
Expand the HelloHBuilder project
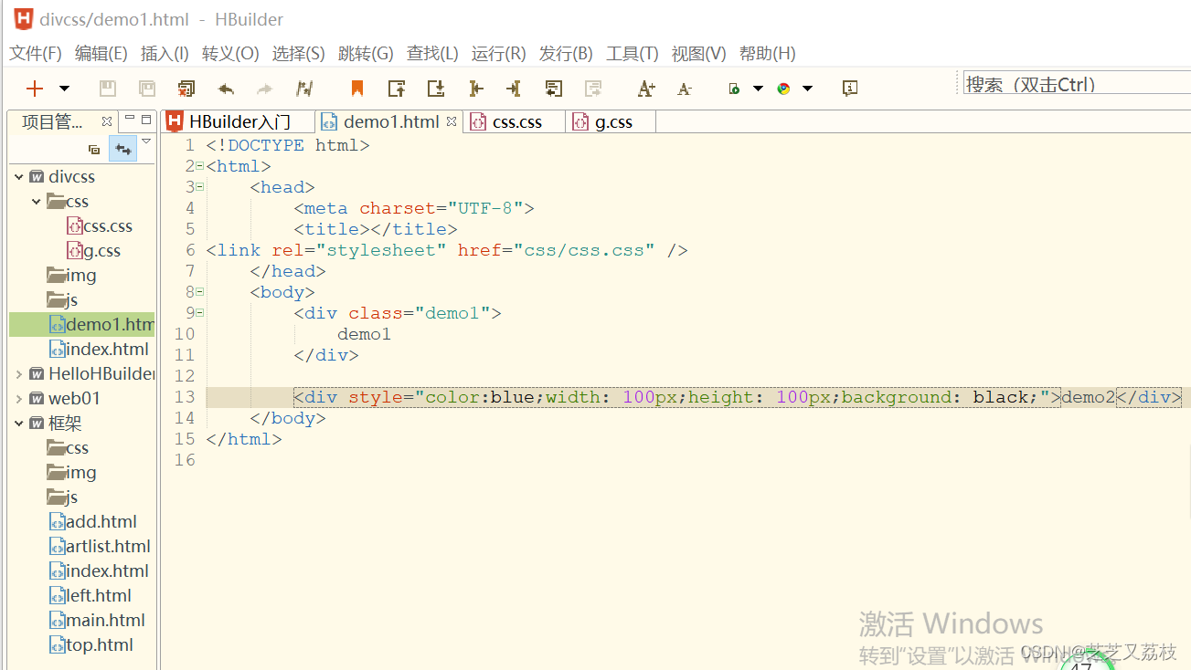[19, 374]
